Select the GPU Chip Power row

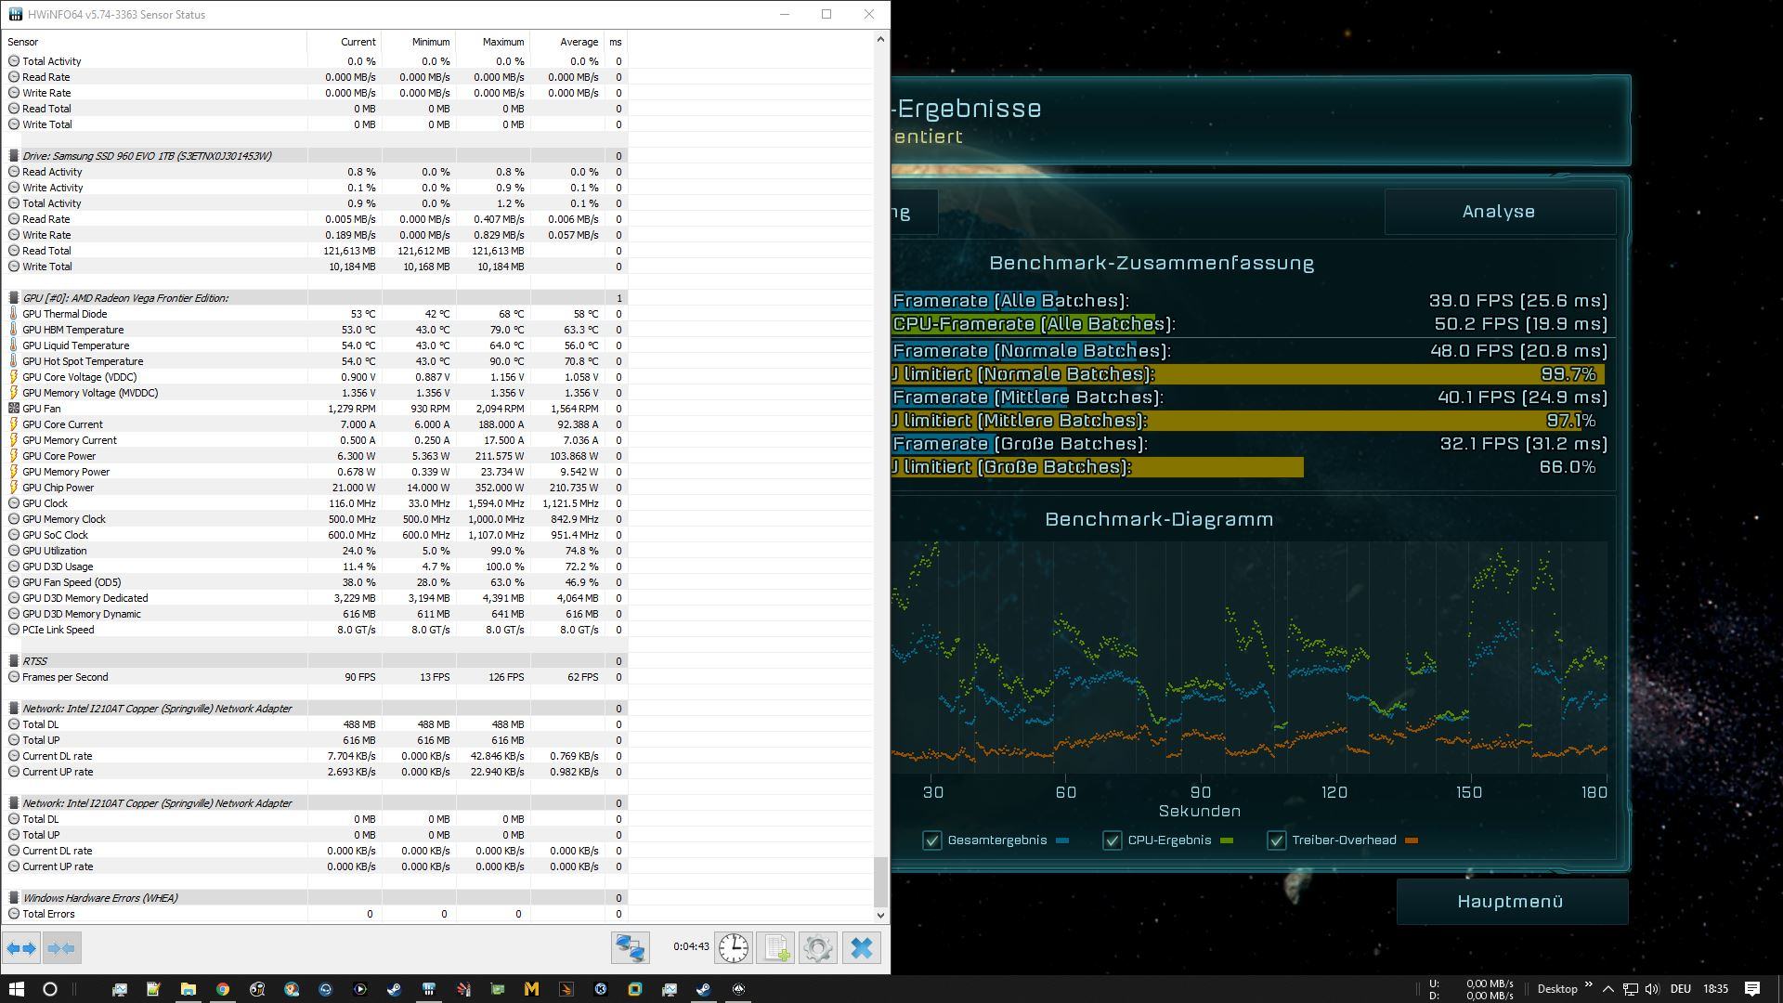point(316,488)
